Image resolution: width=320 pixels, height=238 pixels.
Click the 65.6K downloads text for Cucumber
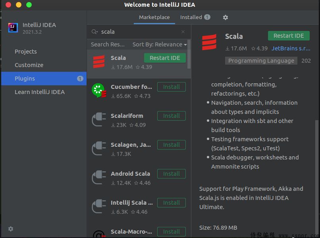[x=121, y=96]
